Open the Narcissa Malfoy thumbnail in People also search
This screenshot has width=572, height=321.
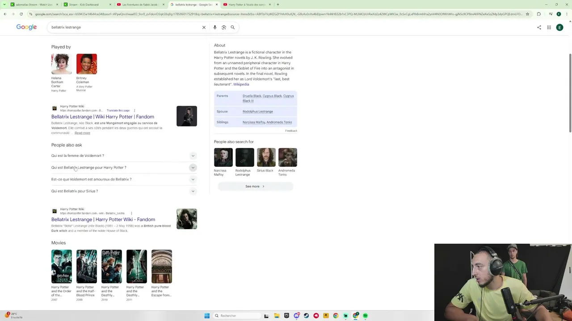pos(223,157)
